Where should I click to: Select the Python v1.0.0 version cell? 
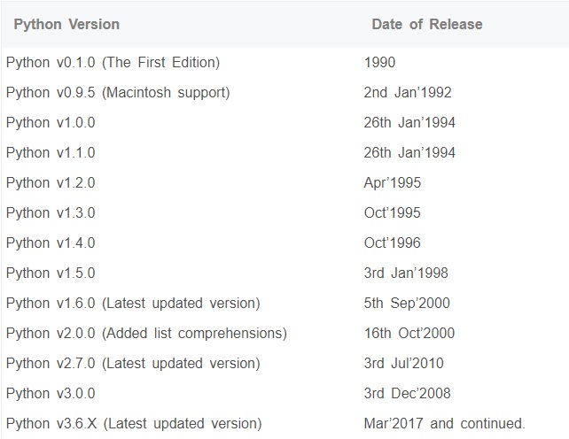click(51, 122)
